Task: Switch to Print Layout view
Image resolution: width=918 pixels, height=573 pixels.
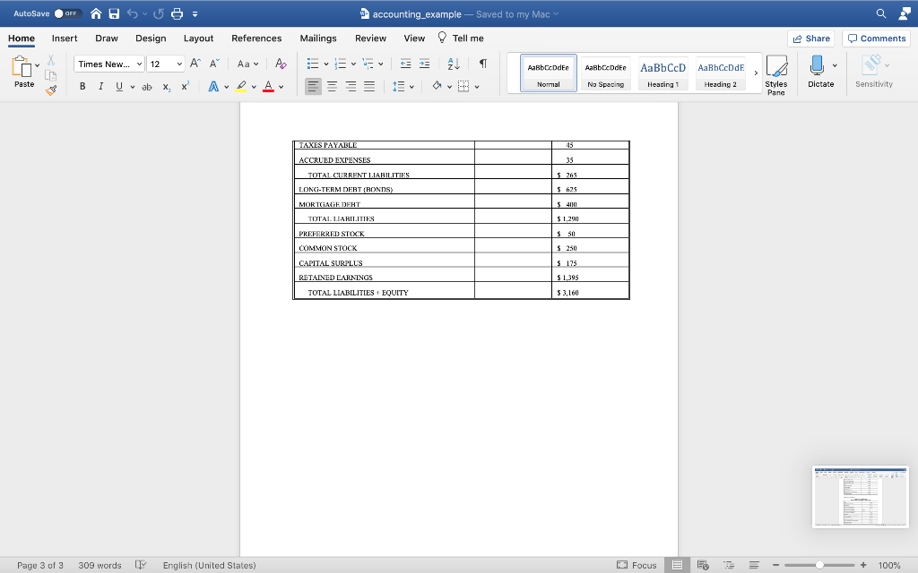Action: [x=677, y=565]
